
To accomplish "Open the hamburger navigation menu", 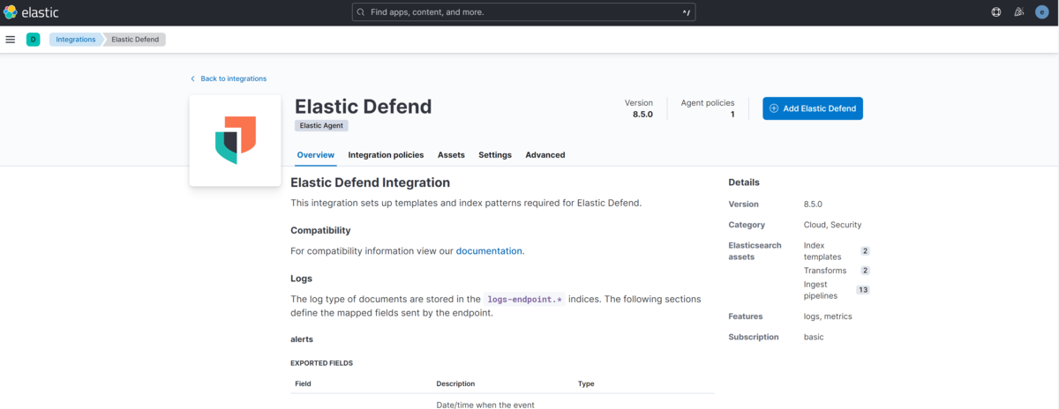I will click(11, 40).
